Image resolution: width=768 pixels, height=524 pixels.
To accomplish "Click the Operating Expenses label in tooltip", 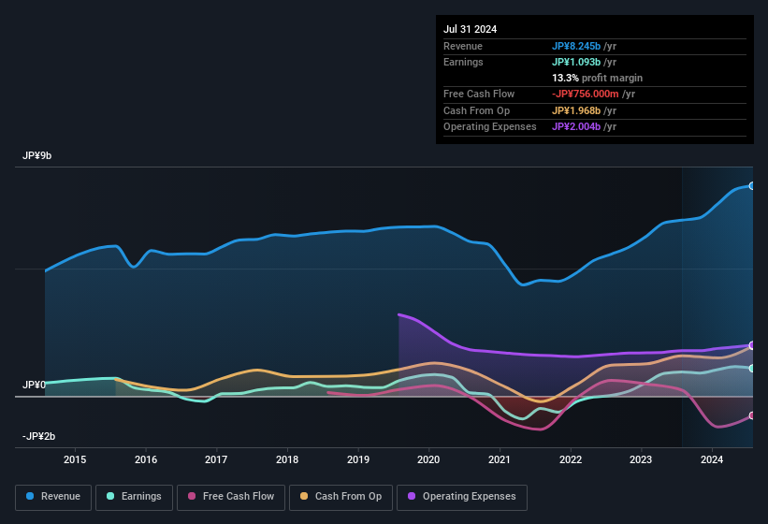I will tap(490, 127).
